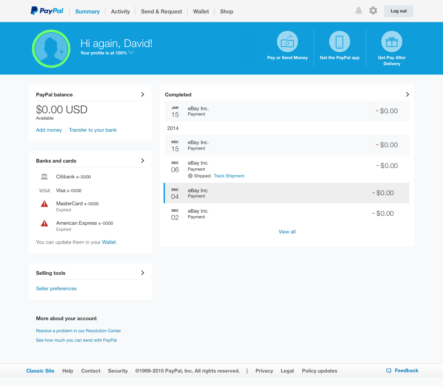Open PayPal balance details via its chevron
Image resolution: width=443 pixels, height=386 pixels.
pyautogui.click(x=142, y=94)
